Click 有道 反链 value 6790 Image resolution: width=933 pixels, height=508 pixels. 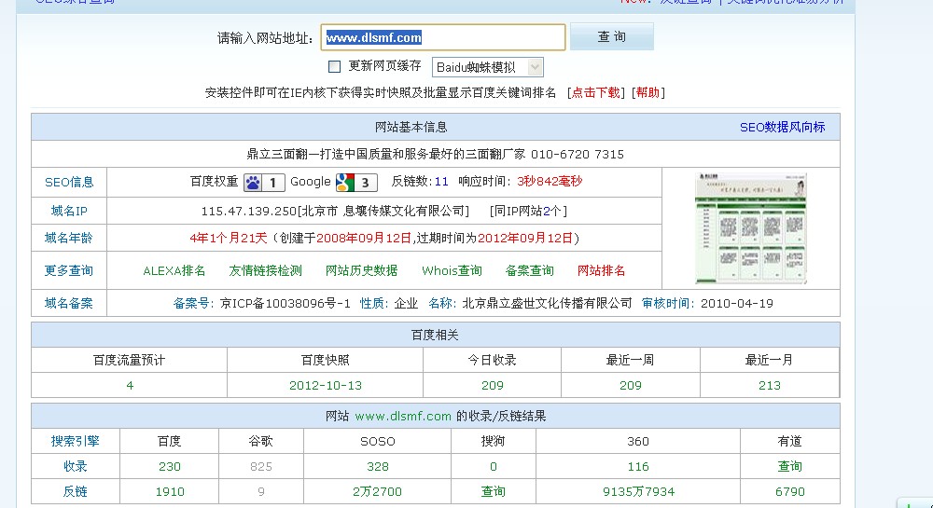pyautogui.click(x=789, y=492)
